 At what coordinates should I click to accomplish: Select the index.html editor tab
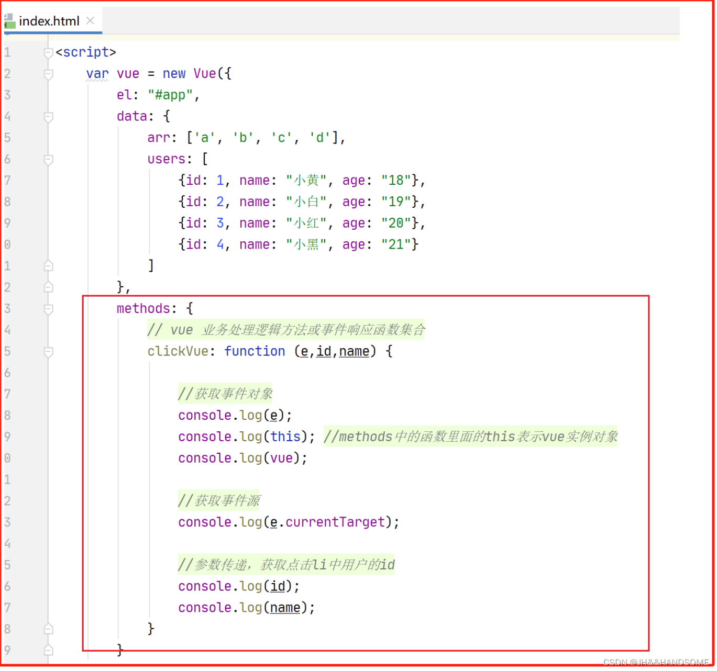53,21
